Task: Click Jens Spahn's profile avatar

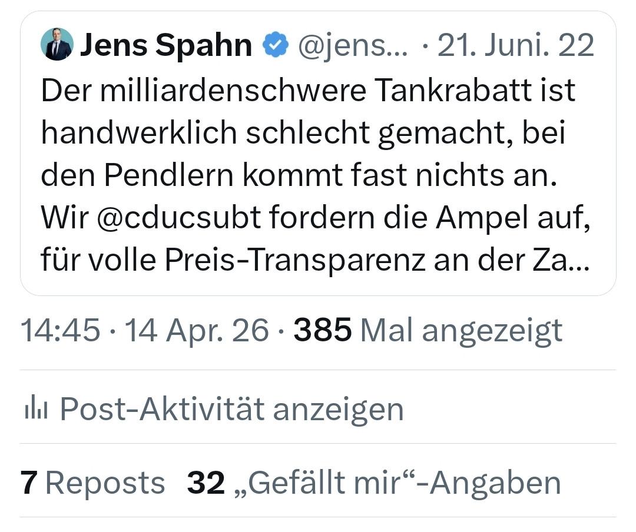Action: pos(57,44)
